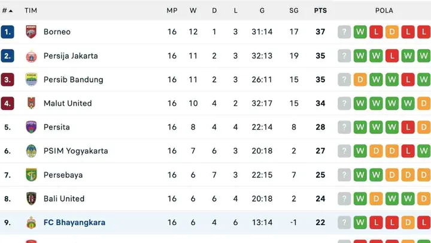Click the FC Bhayangkara club crest
Image resolution: width=431 pixels, height=243 pixels.
(31, 223)
